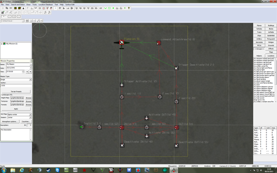Open the Default Decal combo box
This screenshot has width=277, height=173.
pos(23,21)
